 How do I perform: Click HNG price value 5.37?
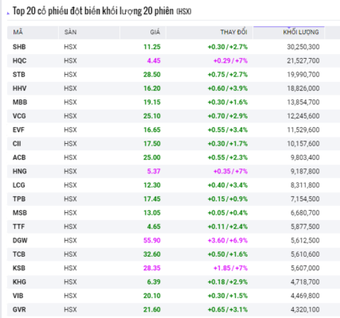pos(154,171)
